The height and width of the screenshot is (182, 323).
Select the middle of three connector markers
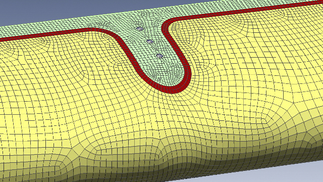click(x=150, y=41)
